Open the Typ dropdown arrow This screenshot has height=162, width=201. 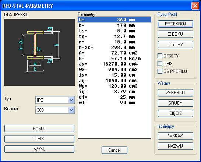point(71,100)
